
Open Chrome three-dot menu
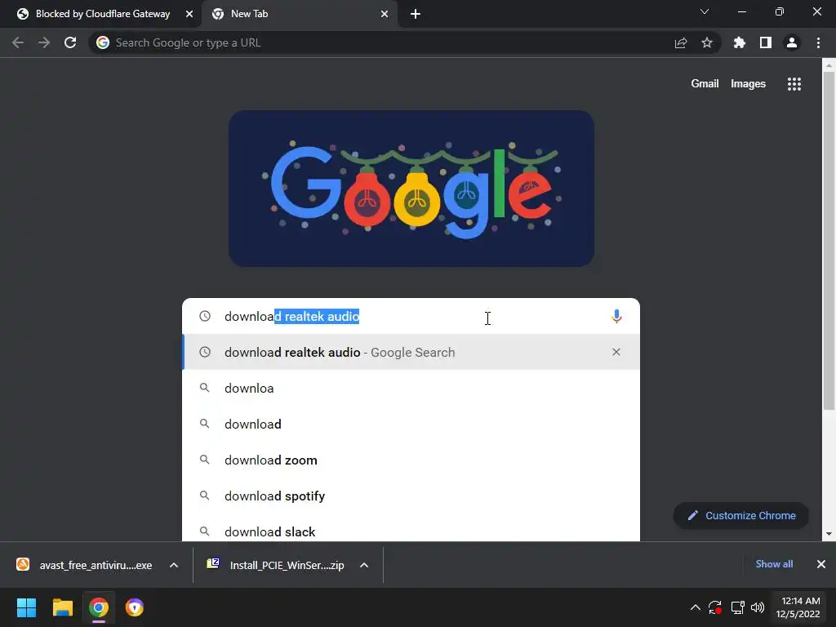pyautogui.click(x=818, y=42)
